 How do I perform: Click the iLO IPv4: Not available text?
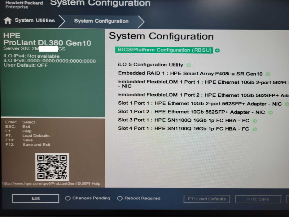[x=31, y=56]
